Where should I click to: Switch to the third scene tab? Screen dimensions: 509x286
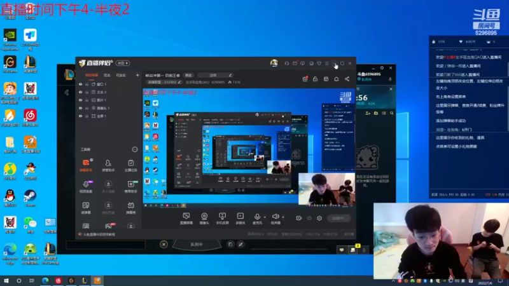pyautogui.click(x=121, y=75)
